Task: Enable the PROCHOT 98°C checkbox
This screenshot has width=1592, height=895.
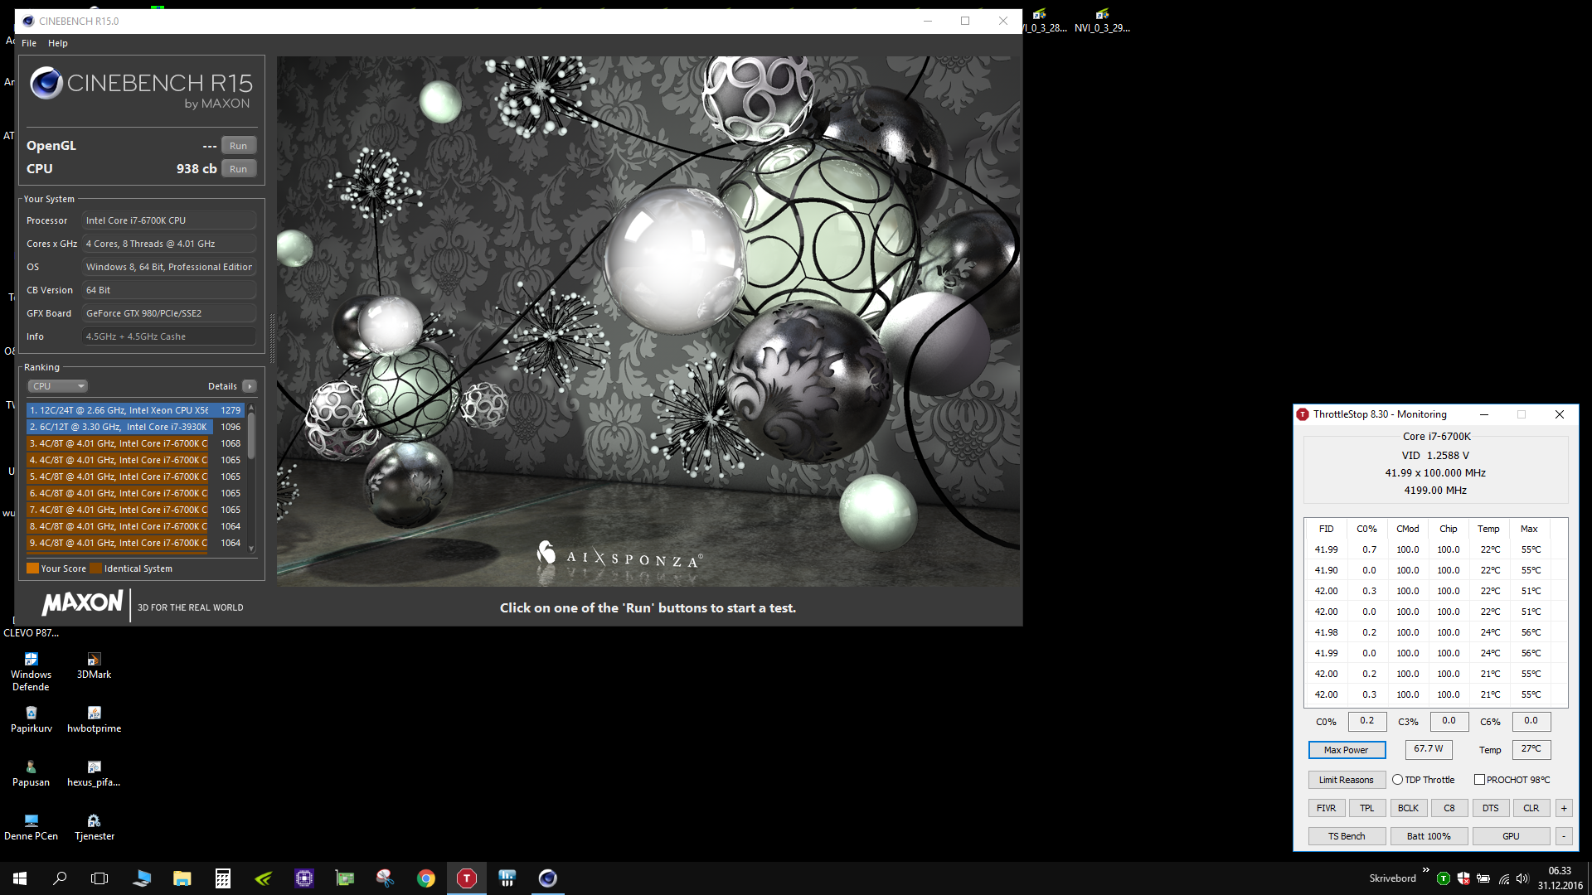Action: coord(1479,780)
